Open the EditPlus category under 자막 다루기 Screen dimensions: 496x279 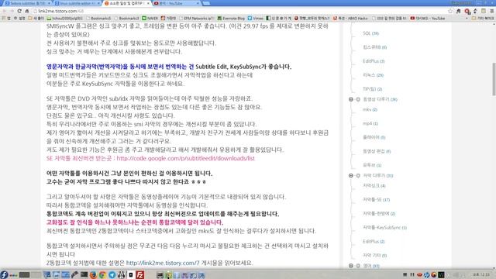(374, 241)
